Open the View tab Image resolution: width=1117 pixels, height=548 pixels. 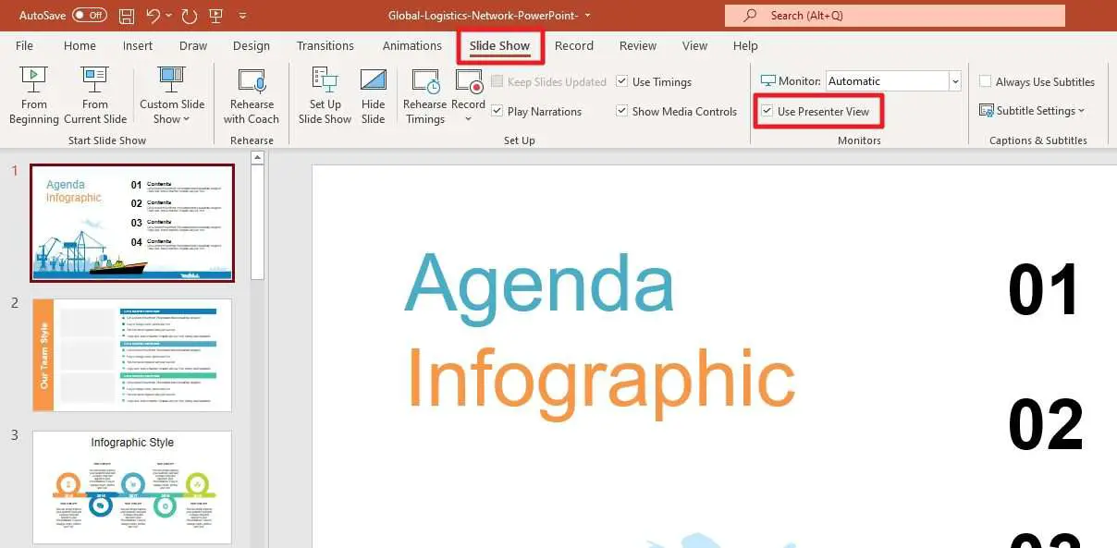(694, 45)
